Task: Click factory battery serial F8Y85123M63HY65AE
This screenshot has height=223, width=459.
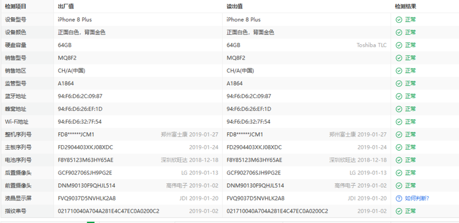Action: tap(86, 160)
